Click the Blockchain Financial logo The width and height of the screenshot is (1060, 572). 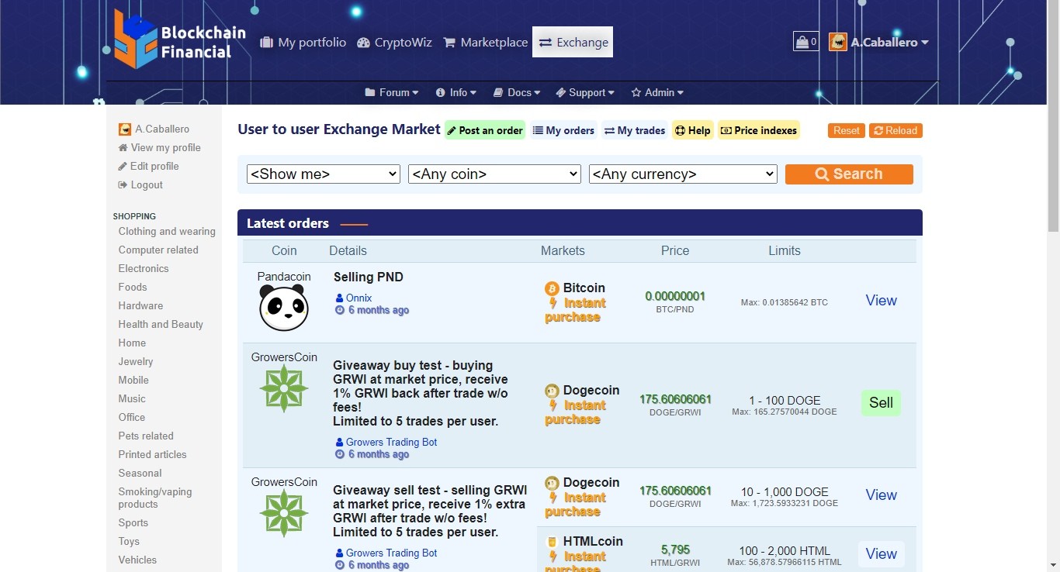179,42
